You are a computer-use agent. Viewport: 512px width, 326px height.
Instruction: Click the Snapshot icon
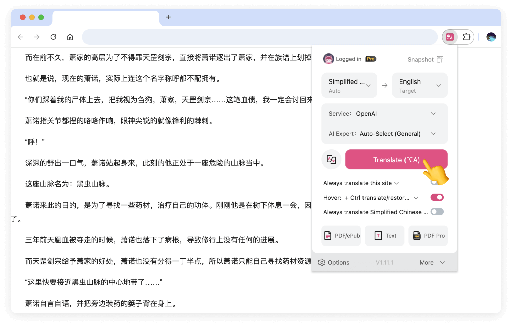[x=440, y=59]
